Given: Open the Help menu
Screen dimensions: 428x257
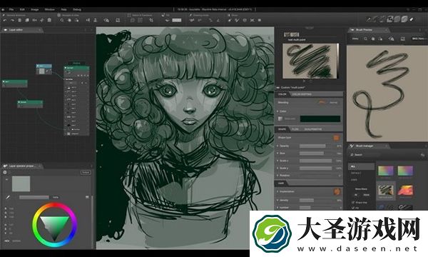Looking at the screenshot, I should click(x=63, y=9).
